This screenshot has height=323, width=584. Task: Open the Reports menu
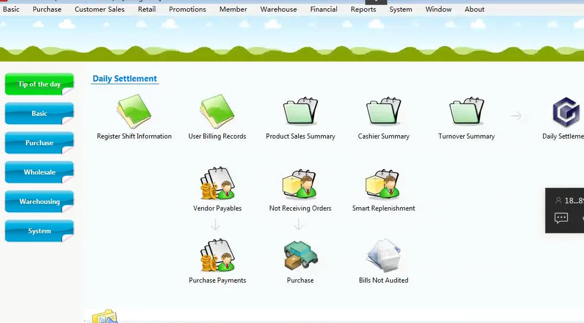pos(363,9)
